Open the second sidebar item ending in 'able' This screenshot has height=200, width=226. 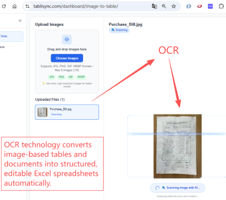(2, 47)
